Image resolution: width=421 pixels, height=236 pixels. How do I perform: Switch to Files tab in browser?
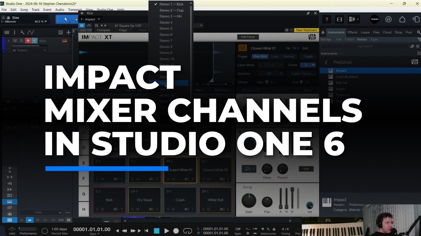point(376,32)
